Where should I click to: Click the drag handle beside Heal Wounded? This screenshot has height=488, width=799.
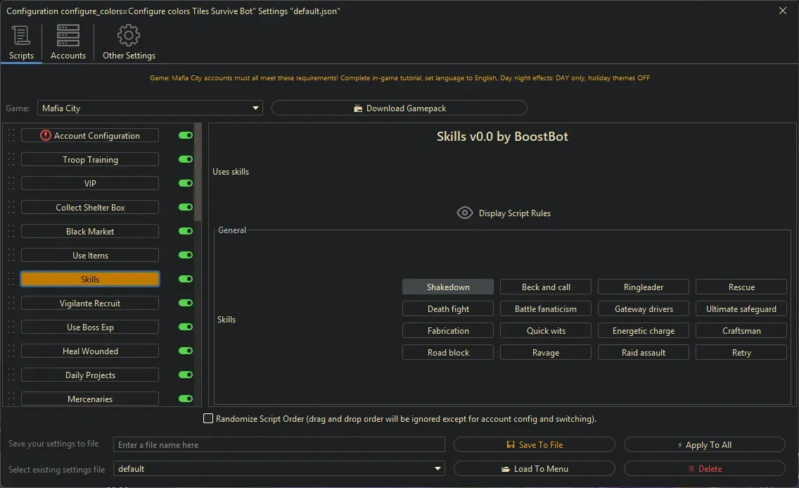tap(11, 351)
